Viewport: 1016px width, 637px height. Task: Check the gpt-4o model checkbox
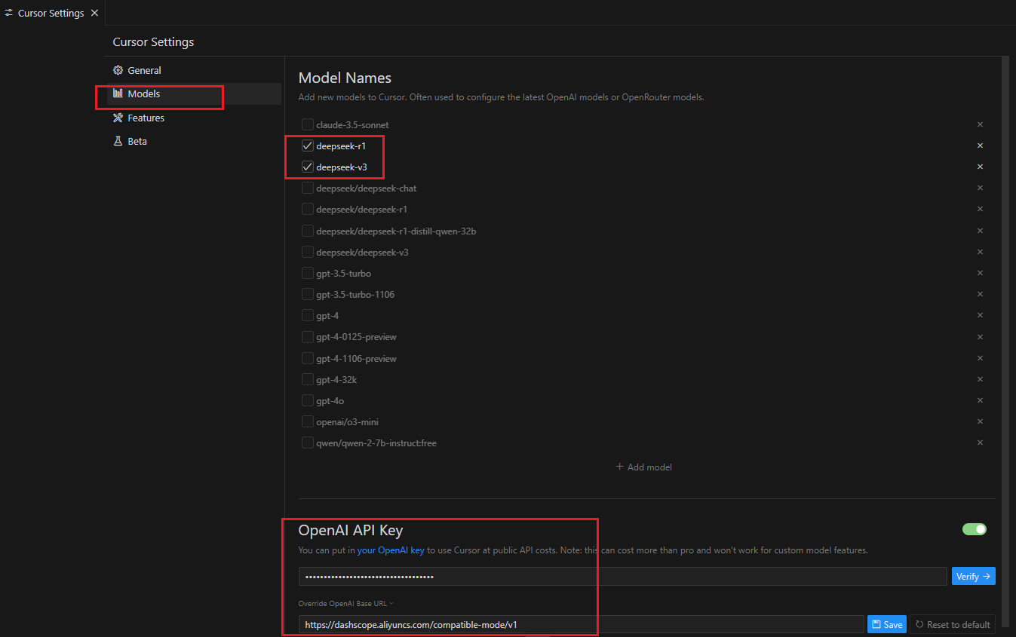point(308,400)
